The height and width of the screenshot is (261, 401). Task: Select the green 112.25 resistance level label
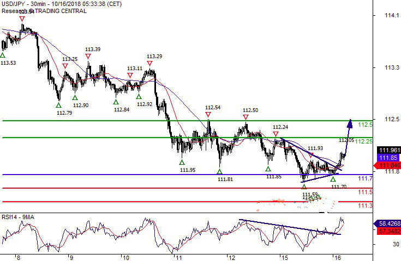tap(364, 141)
